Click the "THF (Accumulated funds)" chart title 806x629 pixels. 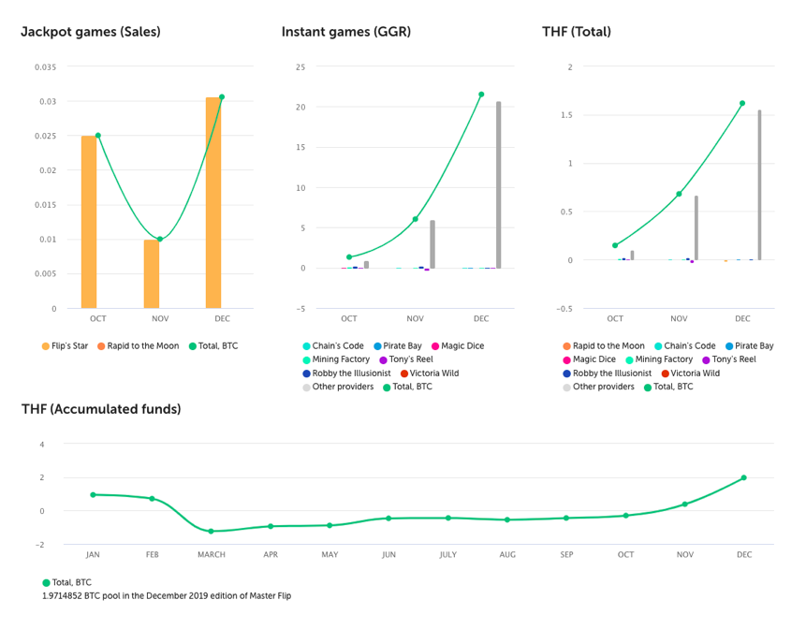pos(101,409)
